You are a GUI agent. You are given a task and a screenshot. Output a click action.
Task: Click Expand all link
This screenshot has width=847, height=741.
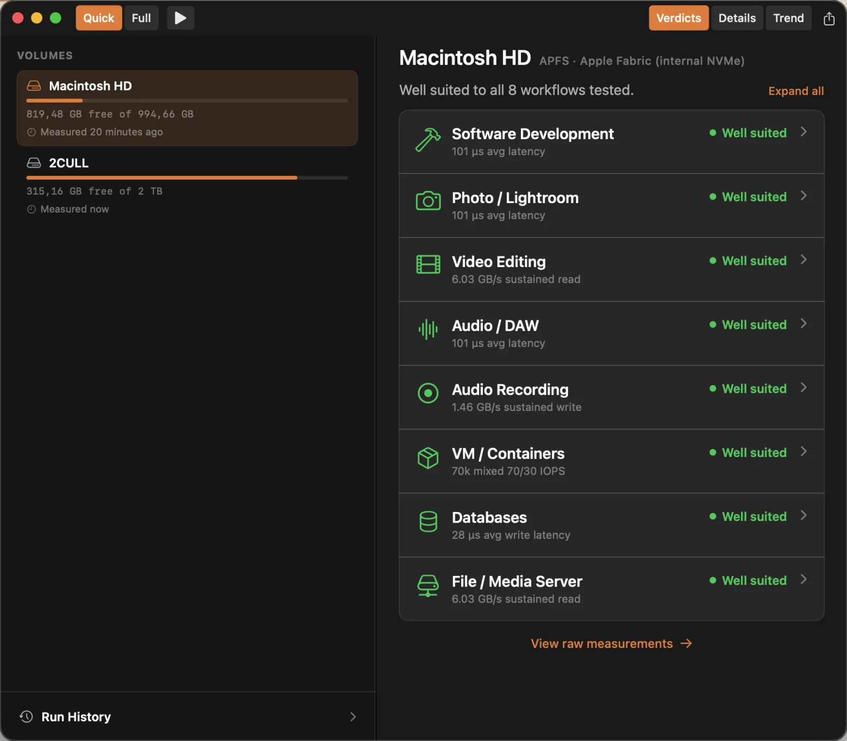point(796,91)
